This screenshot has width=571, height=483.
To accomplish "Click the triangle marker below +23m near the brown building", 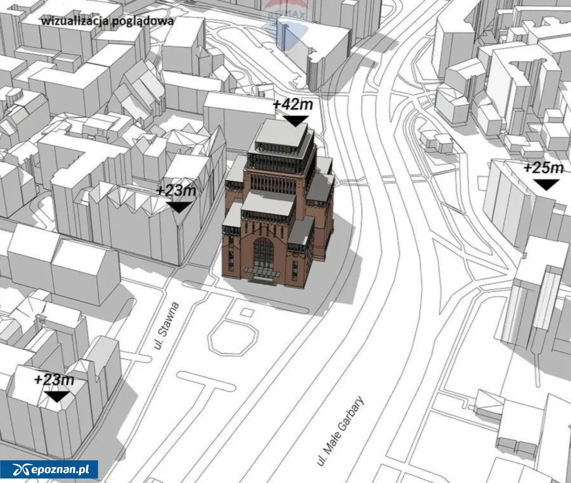I will [x=179, y=207].
